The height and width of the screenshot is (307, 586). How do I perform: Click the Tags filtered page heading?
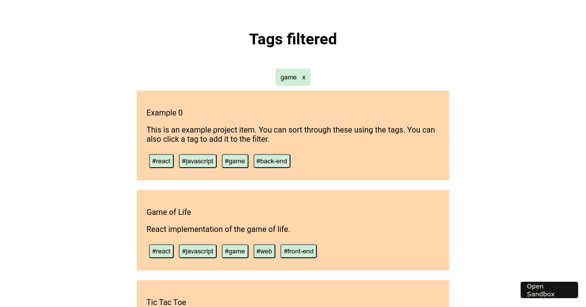click(x=293, y=39)
